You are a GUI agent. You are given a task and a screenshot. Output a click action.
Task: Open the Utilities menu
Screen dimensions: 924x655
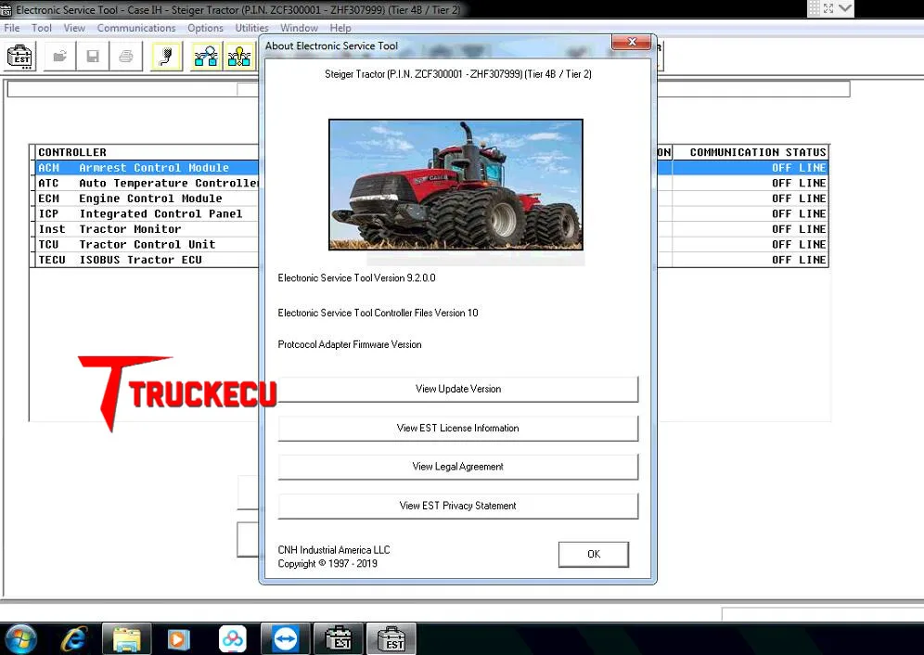pos(251,28)
